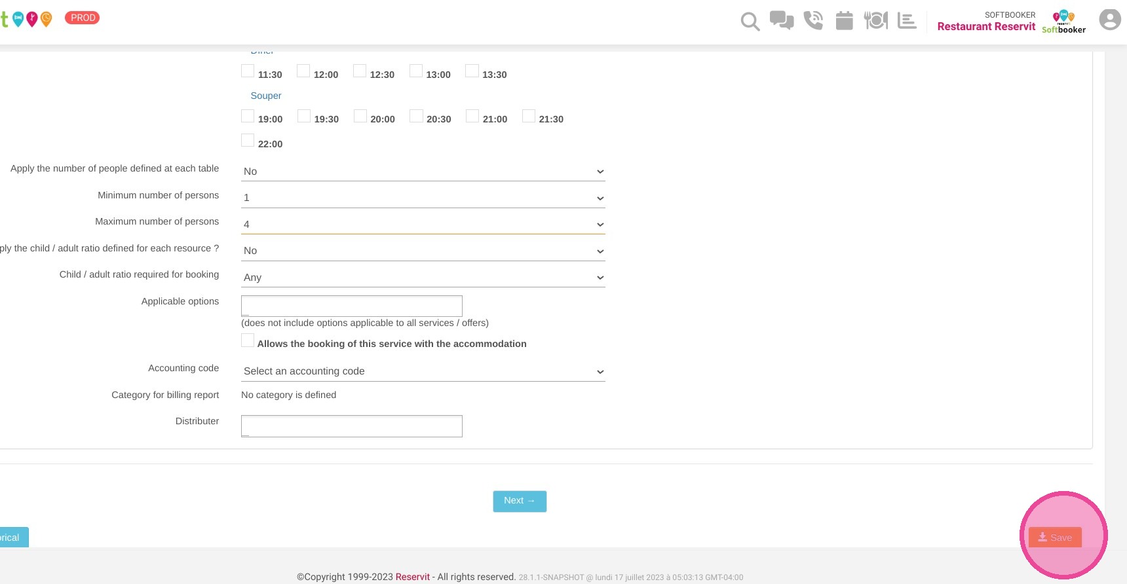This screenshot has width=1127, height=584.
Task: Open the restaurant plate and cutlery icon
Action: click(x=876, y=20)
